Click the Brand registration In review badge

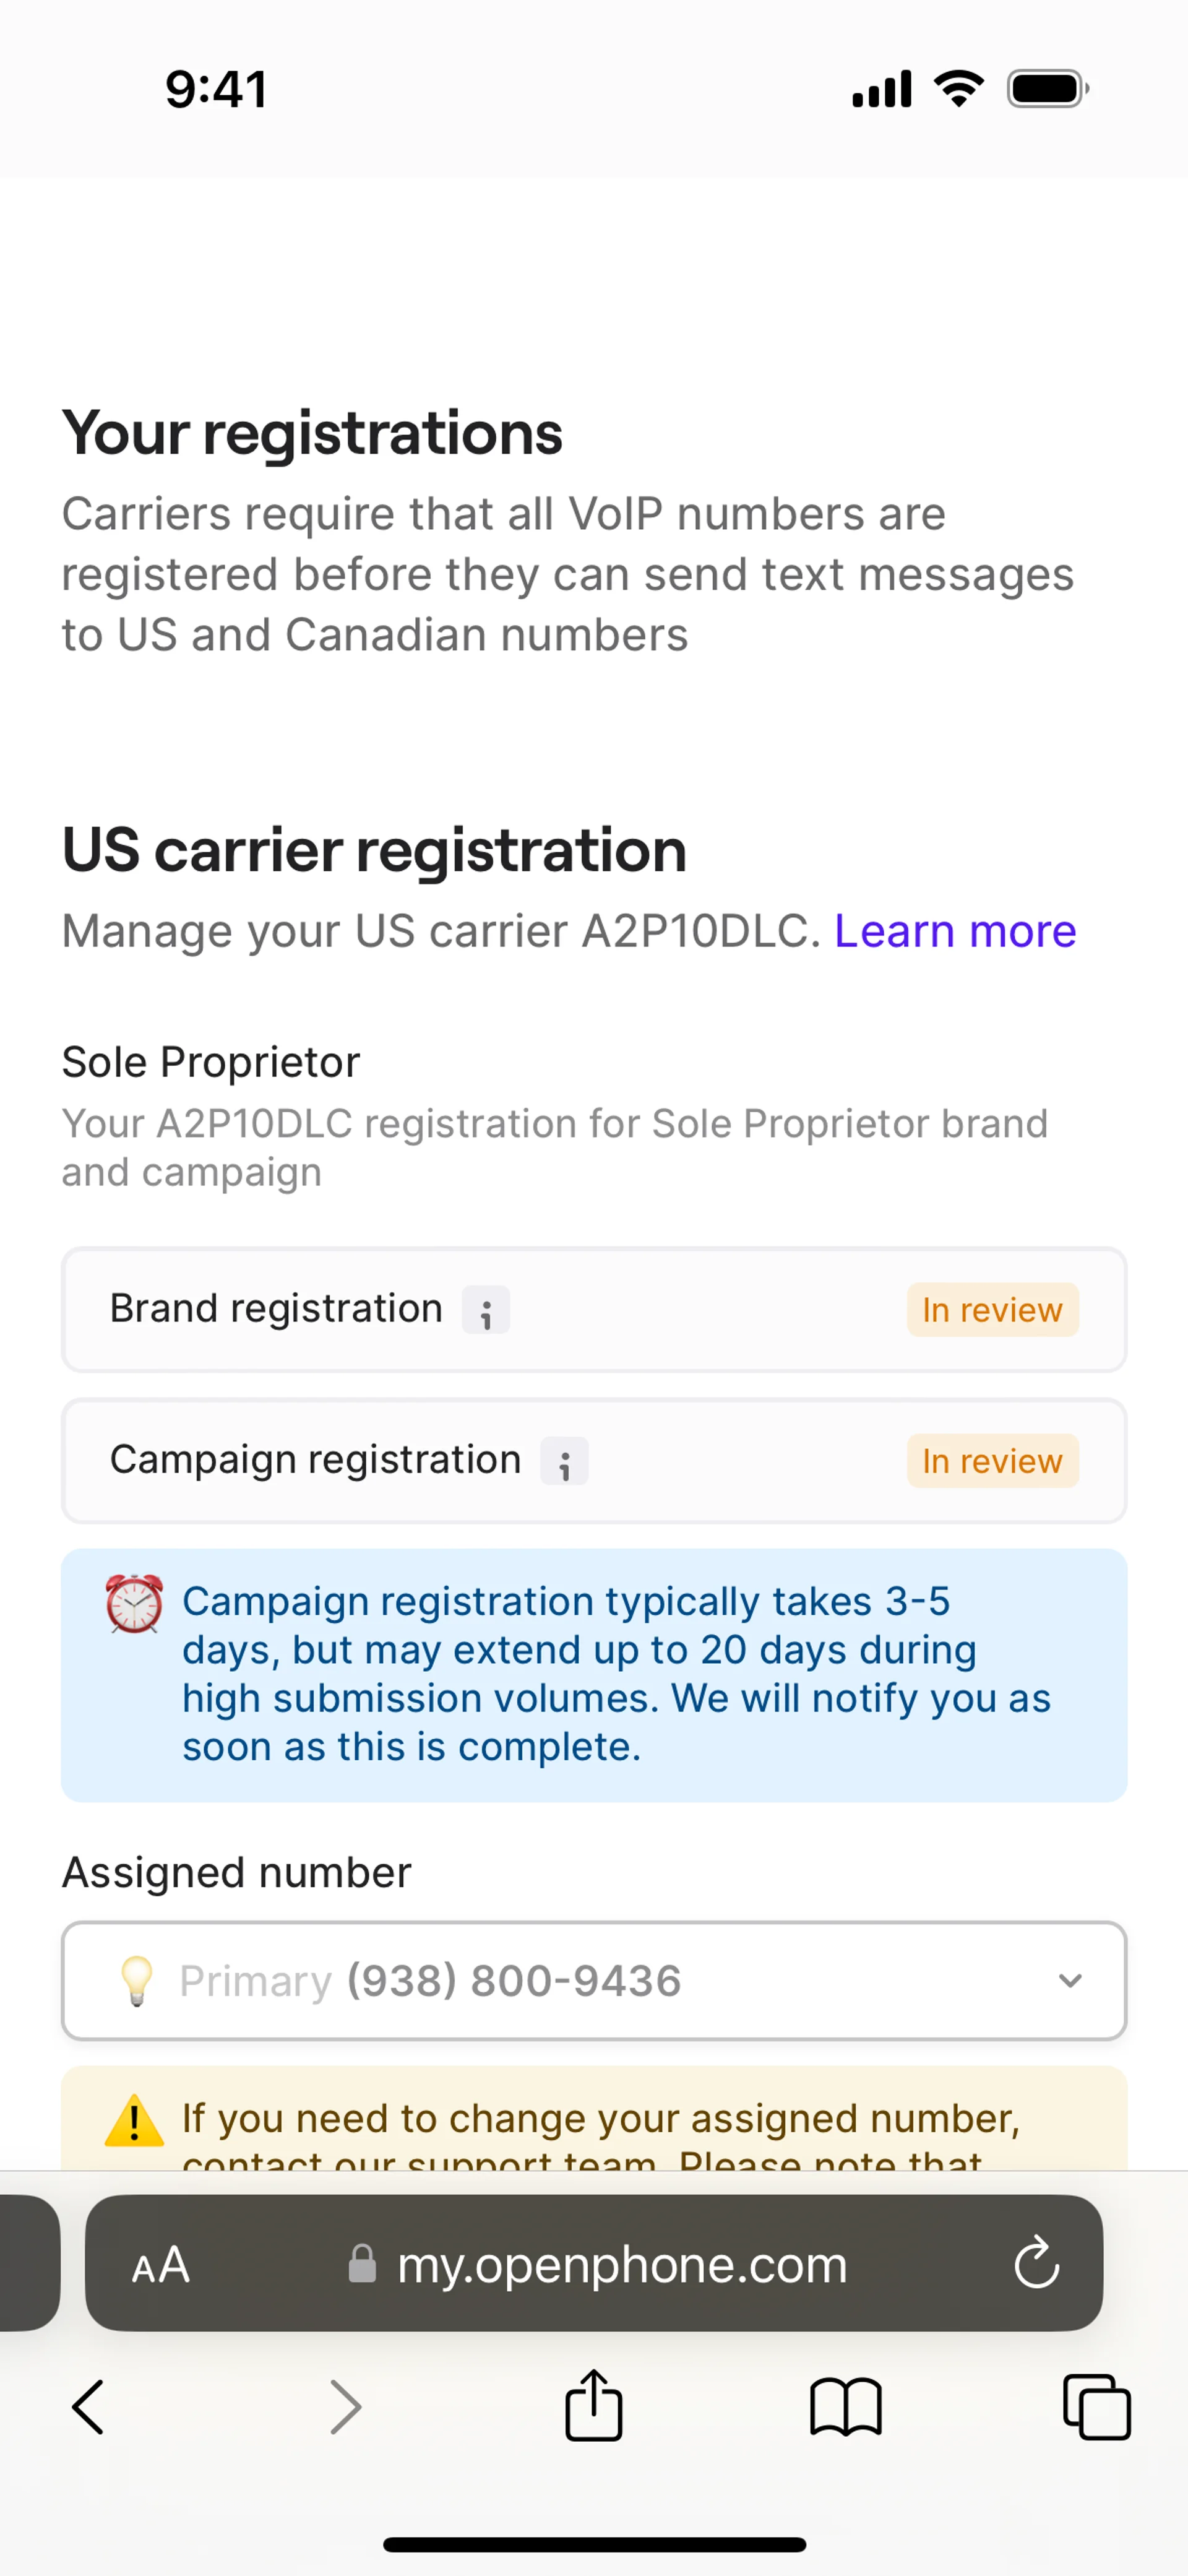pos(992,1310)
